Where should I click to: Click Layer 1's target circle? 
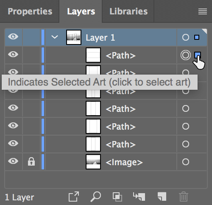point(186,37)
